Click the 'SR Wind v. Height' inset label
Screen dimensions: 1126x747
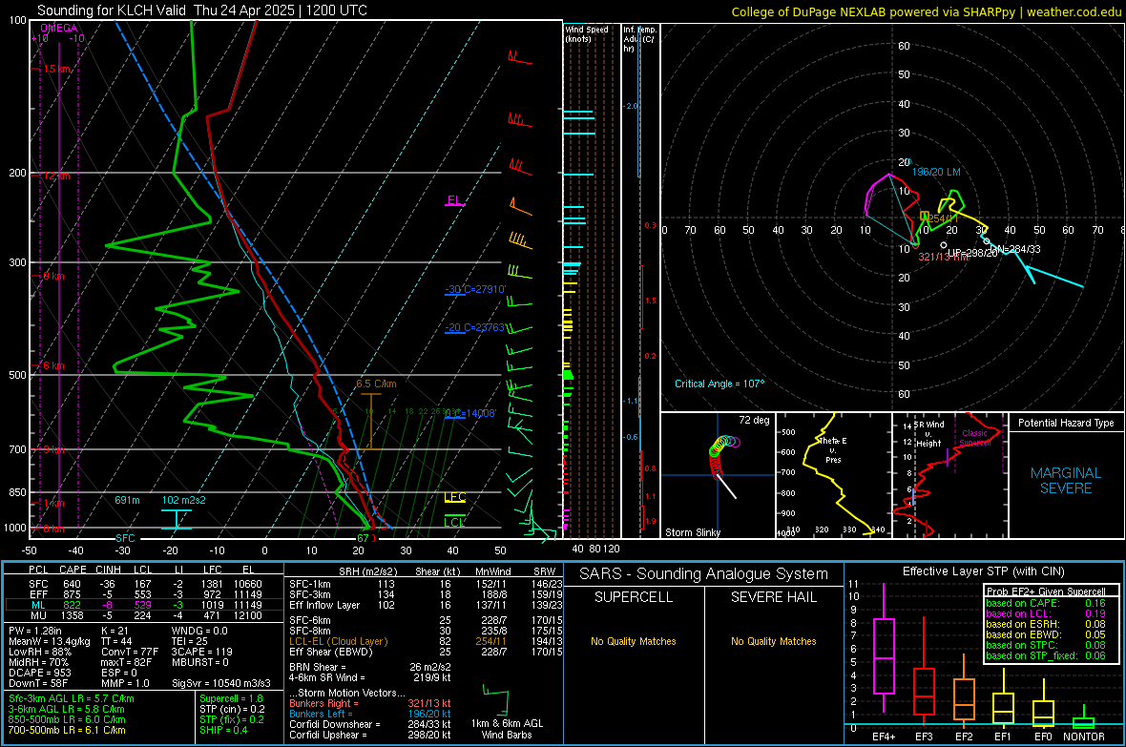928,434
